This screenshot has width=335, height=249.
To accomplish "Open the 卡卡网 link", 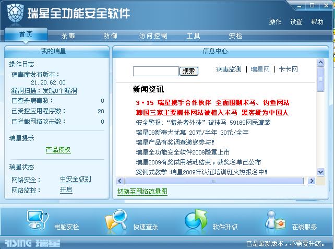I will coord(288,69).
